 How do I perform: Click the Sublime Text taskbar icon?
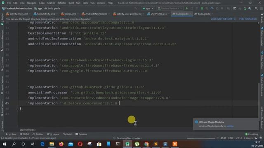pyautogui.click(x=156, y=144)
